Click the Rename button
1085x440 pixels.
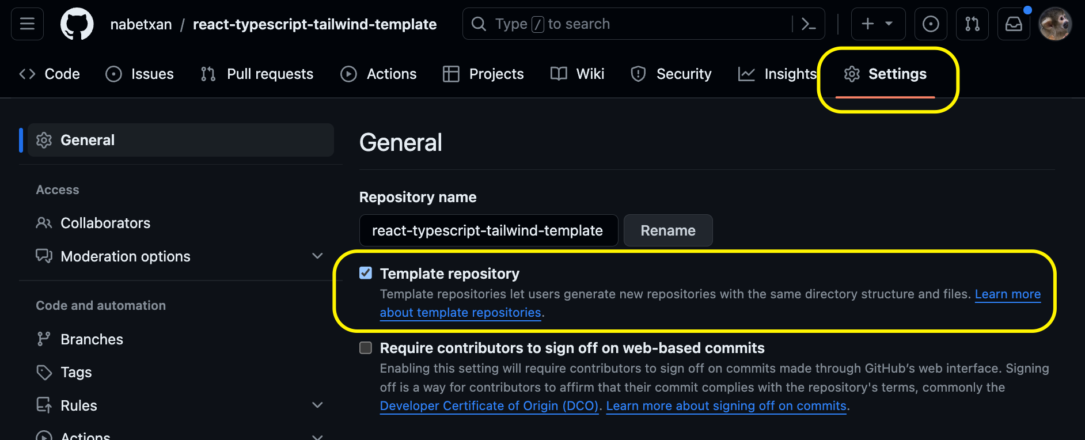(x=668, y=230)
